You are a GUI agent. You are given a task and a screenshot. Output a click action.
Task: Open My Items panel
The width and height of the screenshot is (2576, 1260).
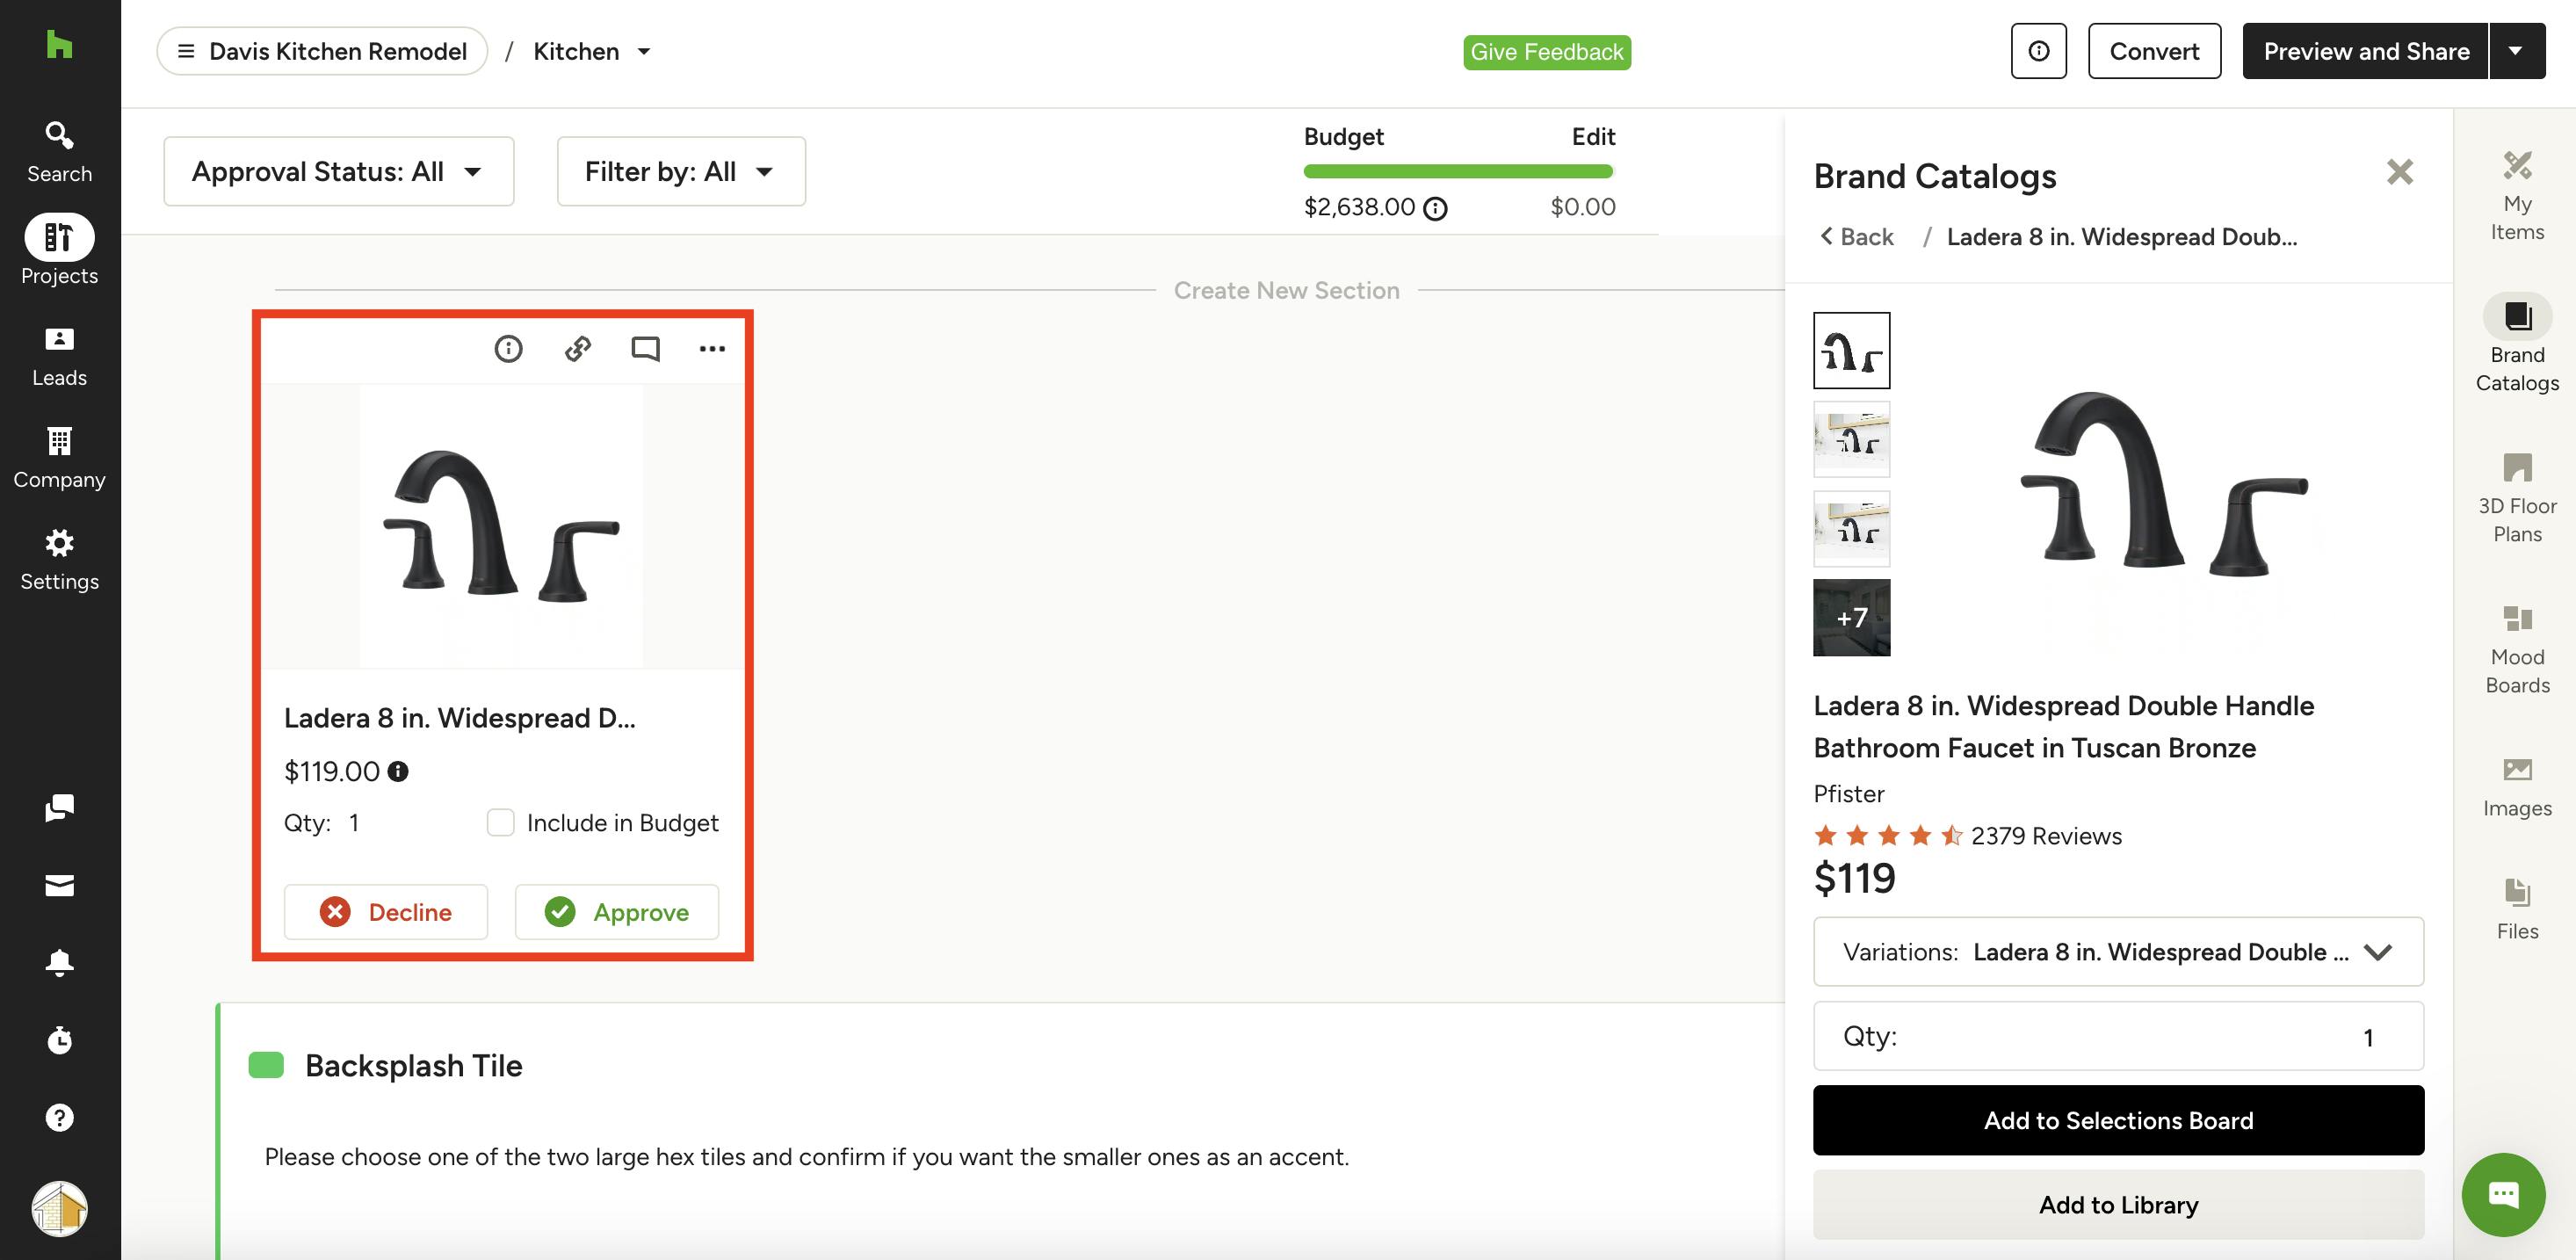(x=2517, y=196)
